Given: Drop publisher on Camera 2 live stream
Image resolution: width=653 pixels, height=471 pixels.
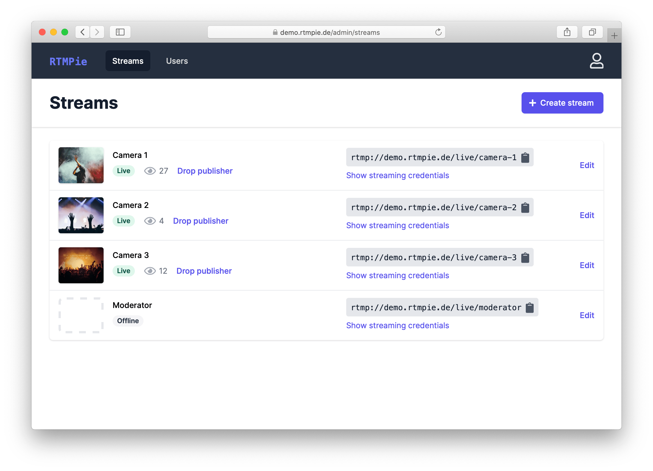Looking at the screenshot, I should (200, 220).
